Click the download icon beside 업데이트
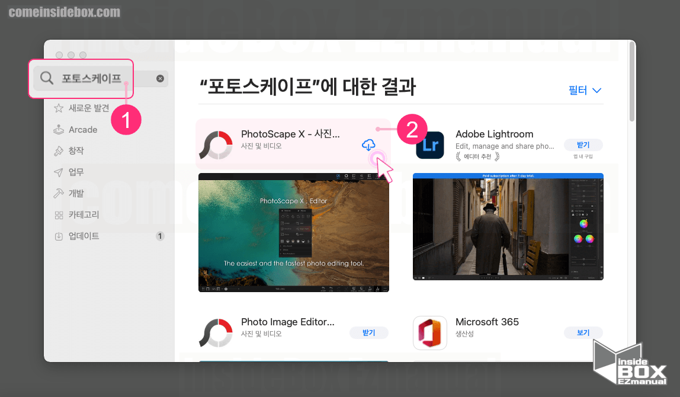This screenshot has width=680, height=397. [59, 236]
